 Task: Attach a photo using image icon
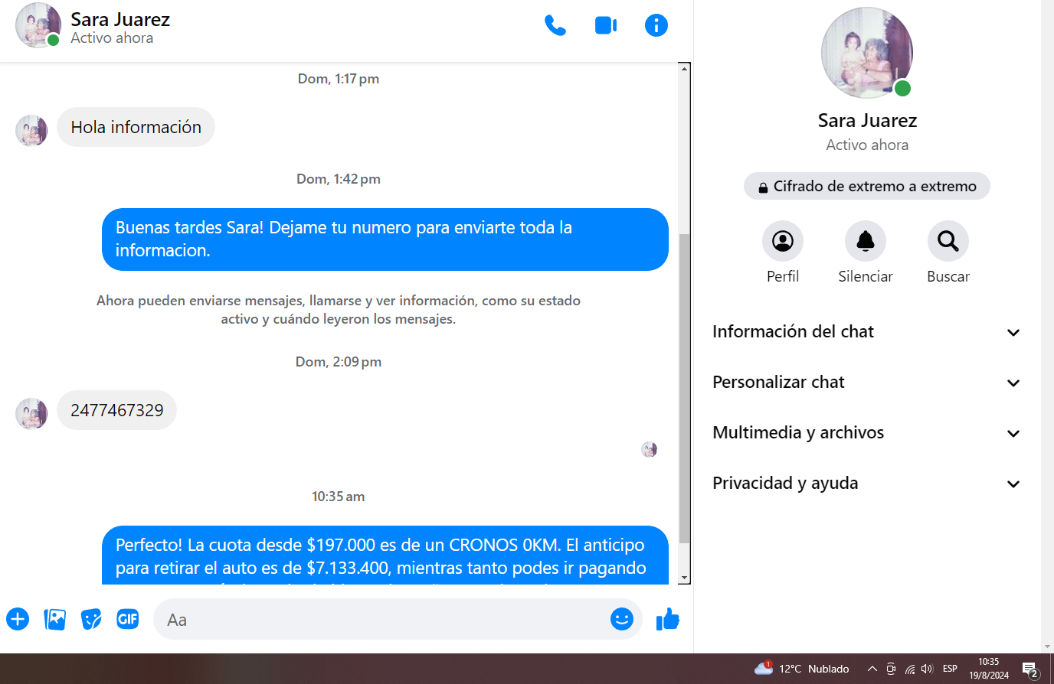55,619
